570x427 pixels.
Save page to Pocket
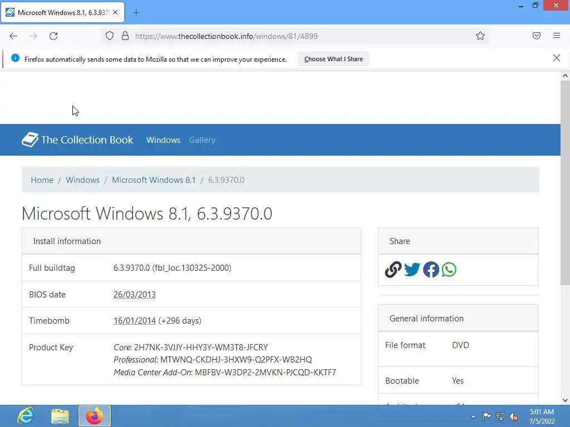coord(537,36)
